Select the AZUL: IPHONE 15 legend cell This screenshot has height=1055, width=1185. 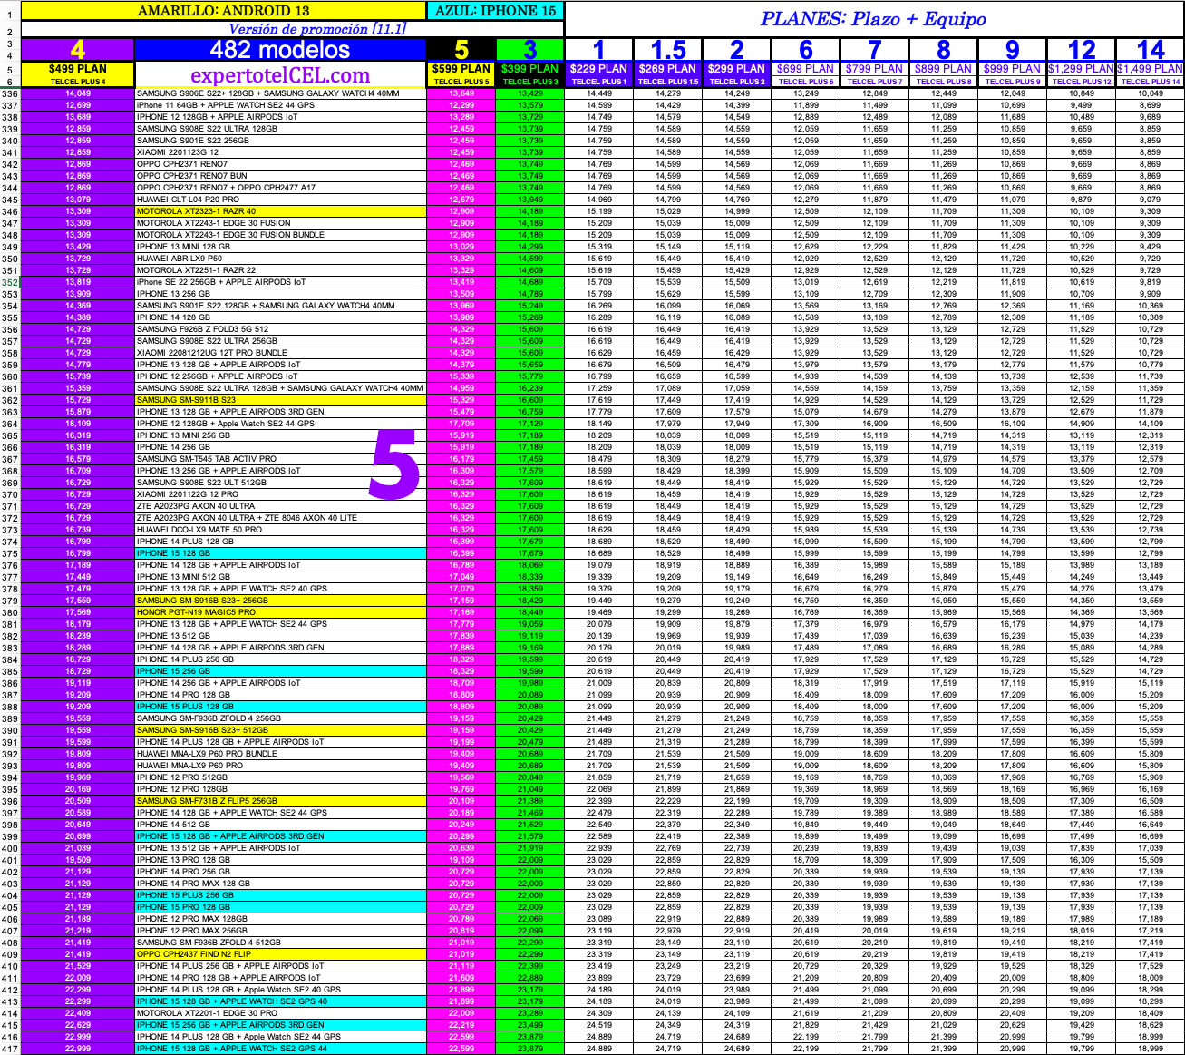[x=496, y=11]
